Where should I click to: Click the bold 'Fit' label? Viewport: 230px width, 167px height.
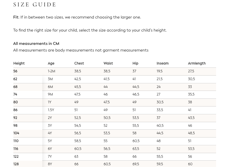pyautogui.click(x=16, y=17)
